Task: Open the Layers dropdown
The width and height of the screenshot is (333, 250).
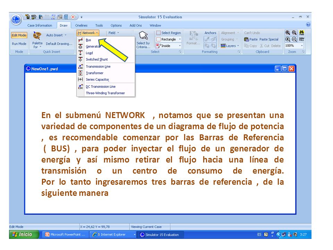Action: pyautogui.click(x=238, y=46)
